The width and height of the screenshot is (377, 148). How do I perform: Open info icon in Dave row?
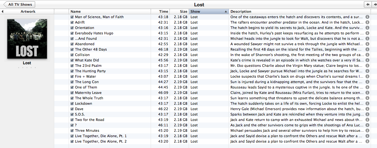[367, 109]
